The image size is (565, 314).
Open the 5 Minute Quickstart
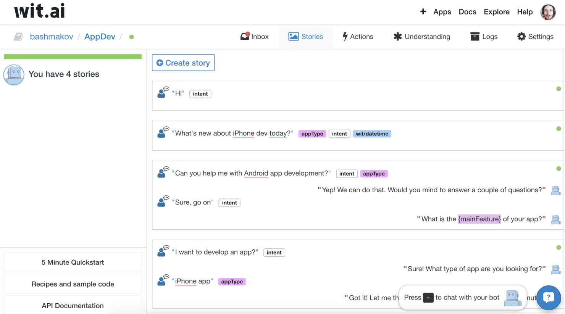[x=73, y=262]
